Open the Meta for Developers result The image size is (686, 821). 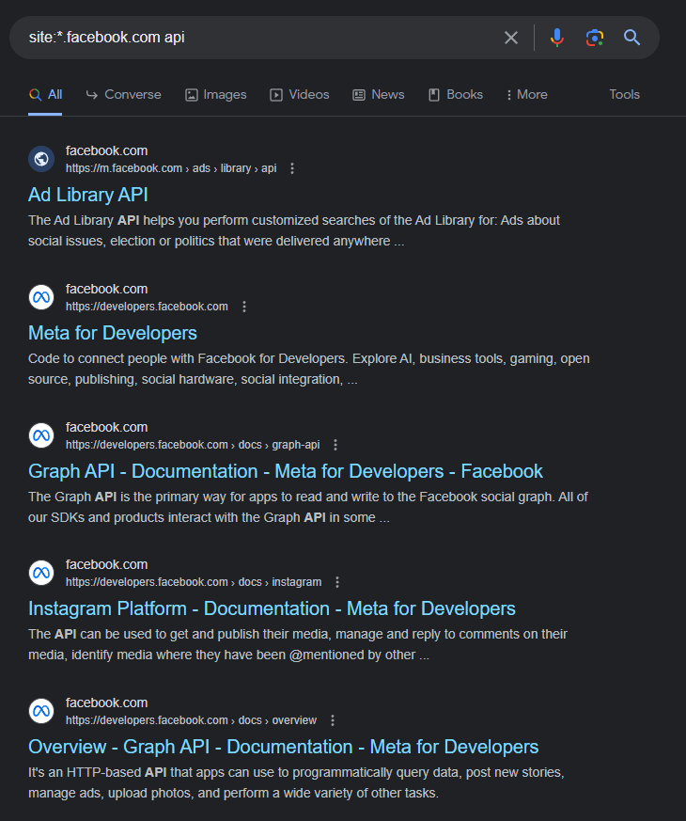point(113,333)
